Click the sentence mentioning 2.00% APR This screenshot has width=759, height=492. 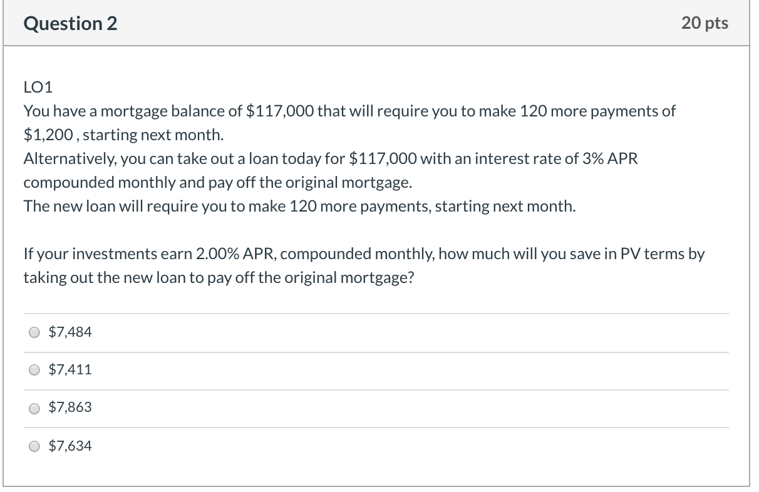pos(363,254)
